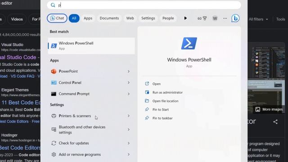Screen dimensions: 288x162
Task: Select the Web filter tab
Action: [130, 18]
